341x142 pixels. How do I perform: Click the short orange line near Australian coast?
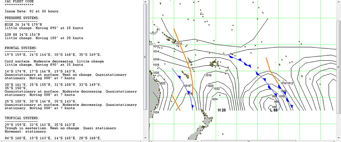176,103
